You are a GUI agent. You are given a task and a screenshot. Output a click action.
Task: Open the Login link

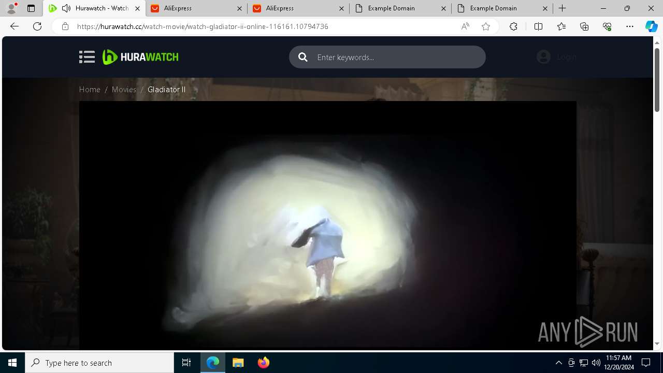pyautogui.click(x=567, y=57)
